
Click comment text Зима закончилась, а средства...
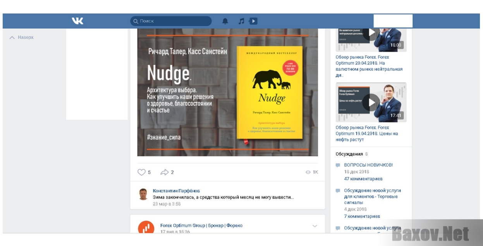coord(223,197)
